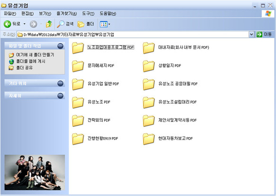Expand the 기타 위치 panel
Screen dimensions: 276x196
tap(61, 83)
